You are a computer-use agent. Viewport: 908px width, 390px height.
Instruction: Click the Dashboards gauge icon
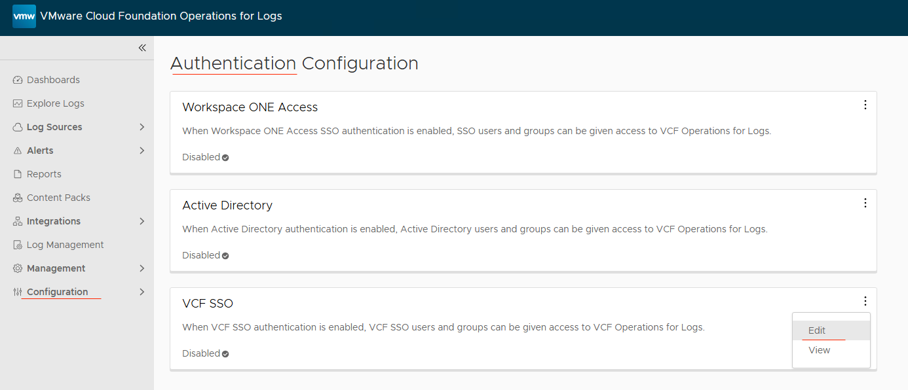coord(18,80)
